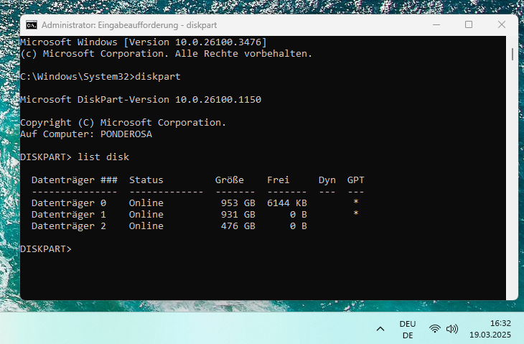Click the 'Größe' column header
This screenshot has height=344, width=524.
229,180
